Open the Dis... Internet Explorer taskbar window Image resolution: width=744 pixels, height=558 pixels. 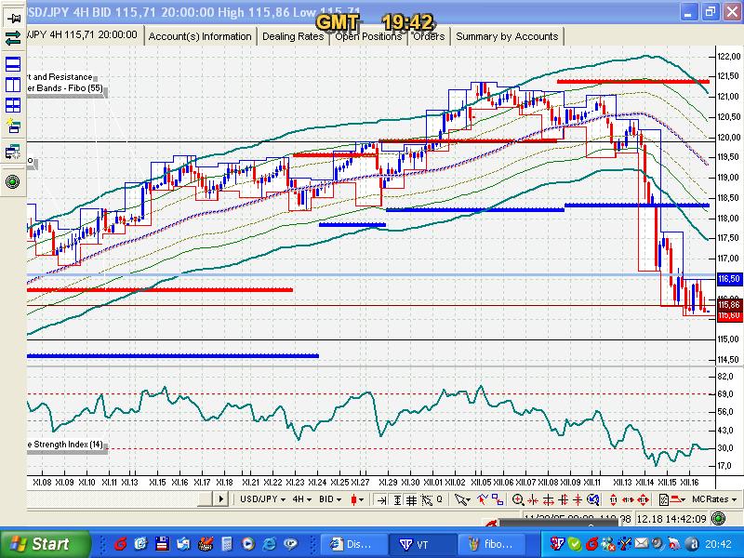tap(353, 544)
